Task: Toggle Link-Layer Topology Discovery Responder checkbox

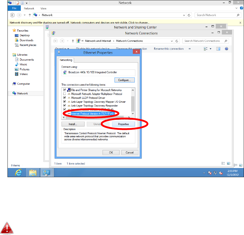Action: pyautogui.click(x=64, y=105)
